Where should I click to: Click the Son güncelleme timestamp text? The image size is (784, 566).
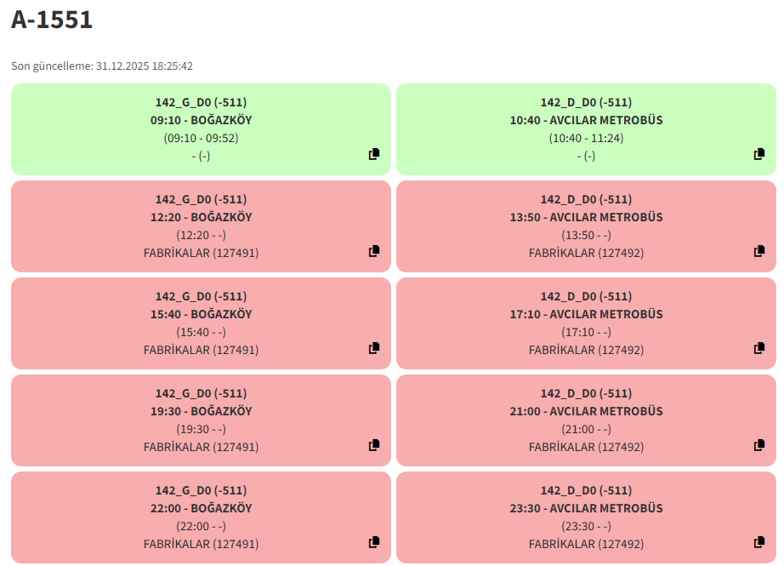point(102,66)
